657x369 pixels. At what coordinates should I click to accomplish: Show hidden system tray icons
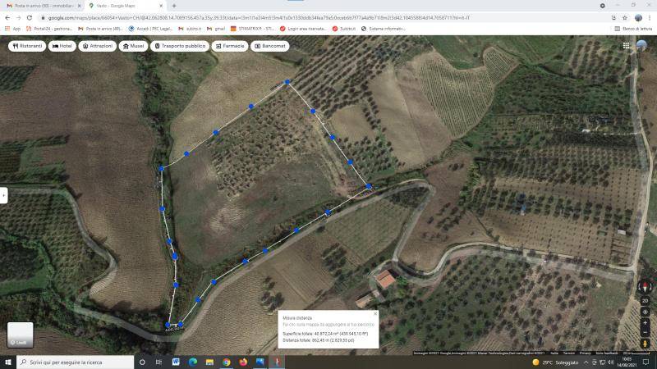[x=526, y=362]
